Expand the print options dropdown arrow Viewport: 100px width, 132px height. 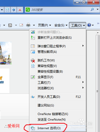pos(34,25)
